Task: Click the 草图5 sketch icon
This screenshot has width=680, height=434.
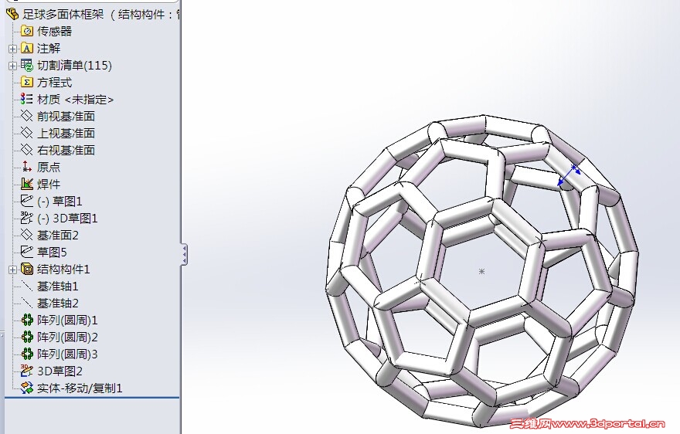Action: 27,252
